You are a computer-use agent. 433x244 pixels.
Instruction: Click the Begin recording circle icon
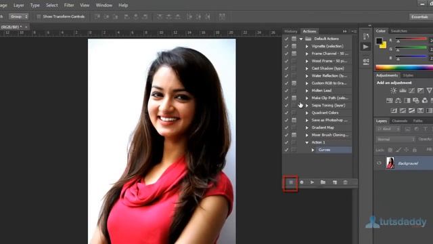[302, 182]
